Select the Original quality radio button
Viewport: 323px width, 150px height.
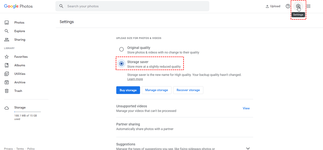(121, 49)
